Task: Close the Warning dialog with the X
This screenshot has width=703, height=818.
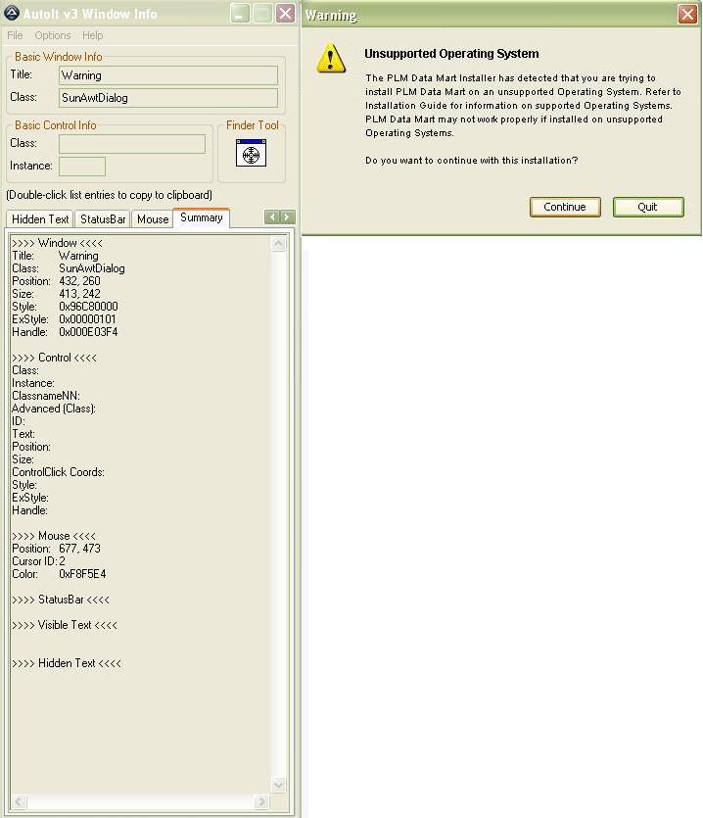Action: coord(687,15)
